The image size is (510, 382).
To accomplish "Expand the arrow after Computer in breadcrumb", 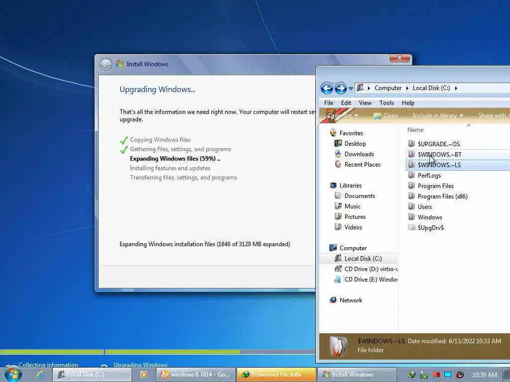I will (407, 88).
